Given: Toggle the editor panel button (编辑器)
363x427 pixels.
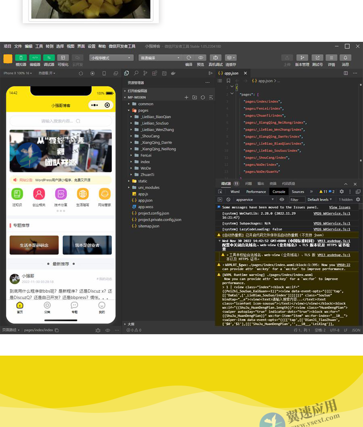Looking at the screenshot, I should point(35,58).
